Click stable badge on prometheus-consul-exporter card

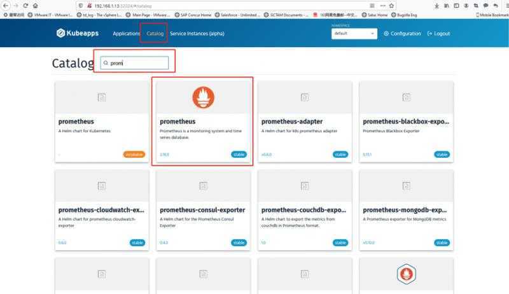pos(239,242)
